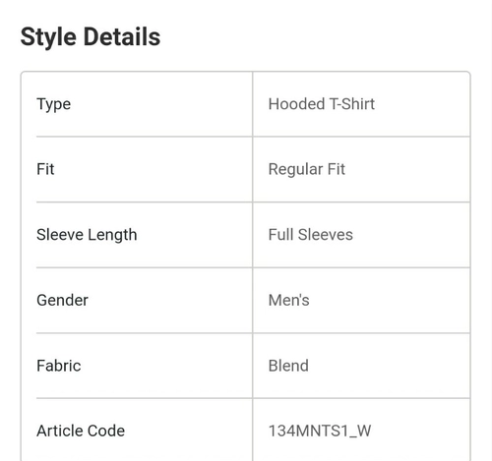Viewport: 492px width, 461px height.
Task: Select the Sleeve Length label
Action: pyautogui.click(x=87, y=236)
